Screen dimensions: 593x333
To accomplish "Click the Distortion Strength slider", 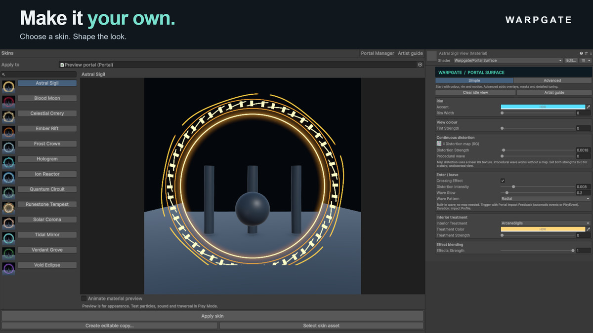I will tap(538, 150).
